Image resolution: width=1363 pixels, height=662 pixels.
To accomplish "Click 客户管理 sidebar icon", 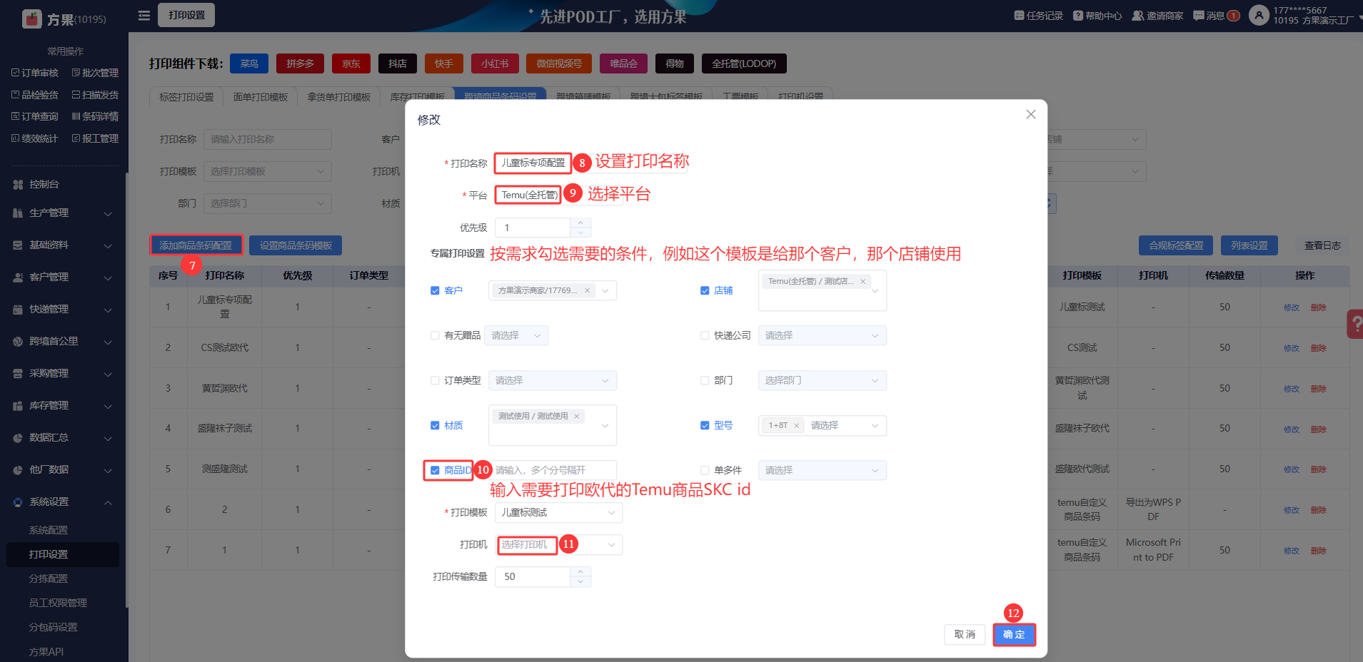I will click(x=18, y=277).
